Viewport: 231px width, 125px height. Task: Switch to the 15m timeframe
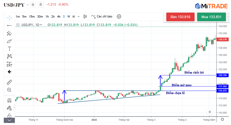tap(32, 17)
